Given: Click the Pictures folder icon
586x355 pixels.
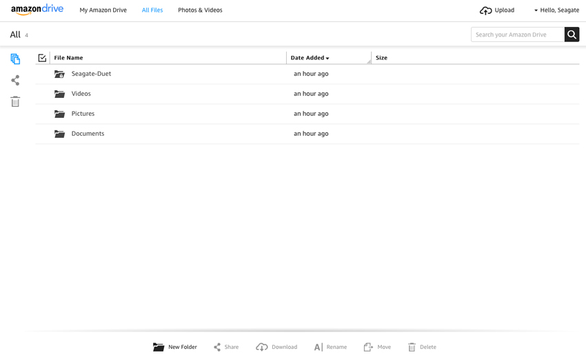Looking at the screenshot, I should coord(59,114).
